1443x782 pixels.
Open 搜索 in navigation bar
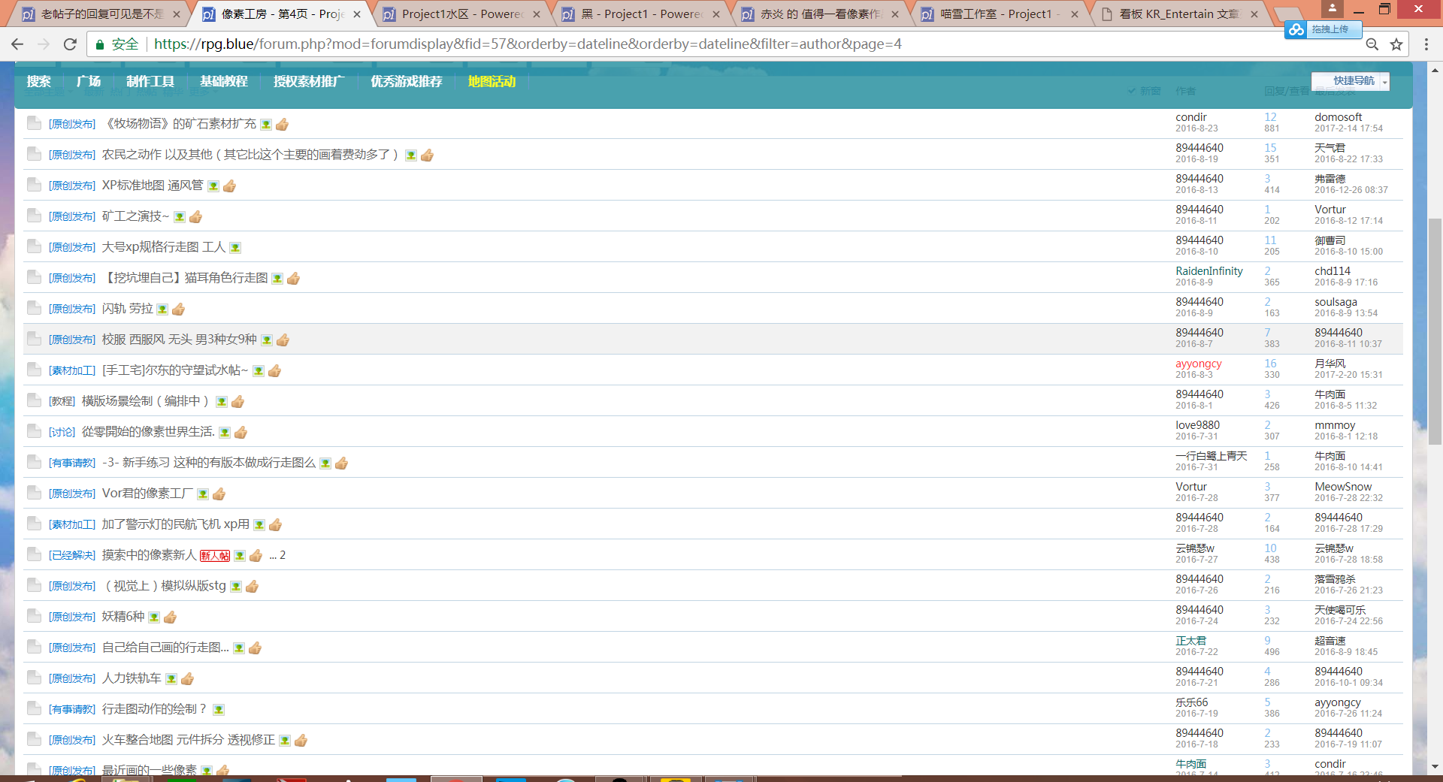(39, 81)
